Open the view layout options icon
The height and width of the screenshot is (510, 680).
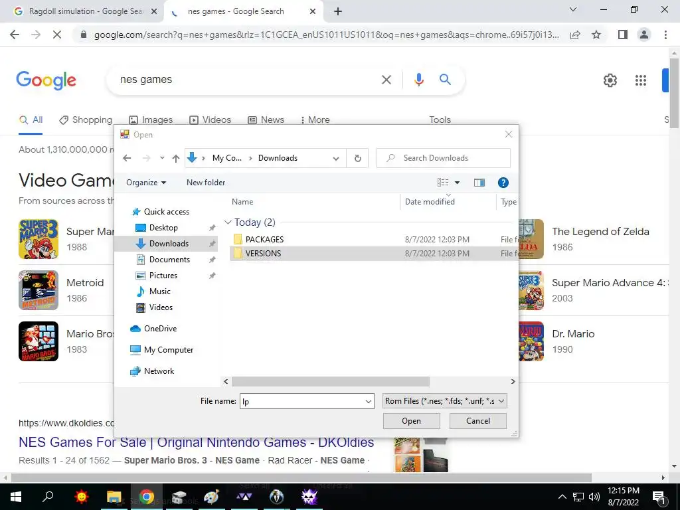(443, 183)
